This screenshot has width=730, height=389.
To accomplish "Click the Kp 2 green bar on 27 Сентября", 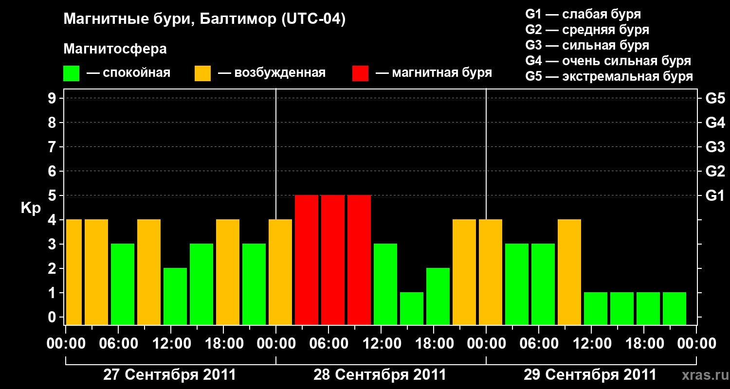I will [x=175, y=296].
